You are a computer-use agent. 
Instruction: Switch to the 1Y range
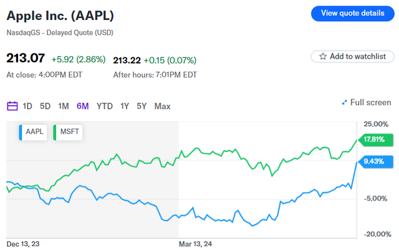[x=125, y=106]
